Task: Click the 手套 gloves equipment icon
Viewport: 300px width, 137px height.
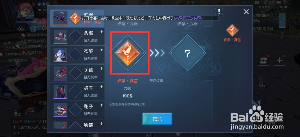Action: click(x=60, y=73)
